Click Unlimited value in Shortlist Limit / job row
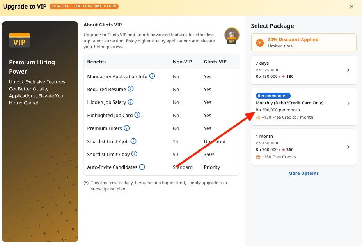Screen dimensions: 362x246 coord(215,141)
